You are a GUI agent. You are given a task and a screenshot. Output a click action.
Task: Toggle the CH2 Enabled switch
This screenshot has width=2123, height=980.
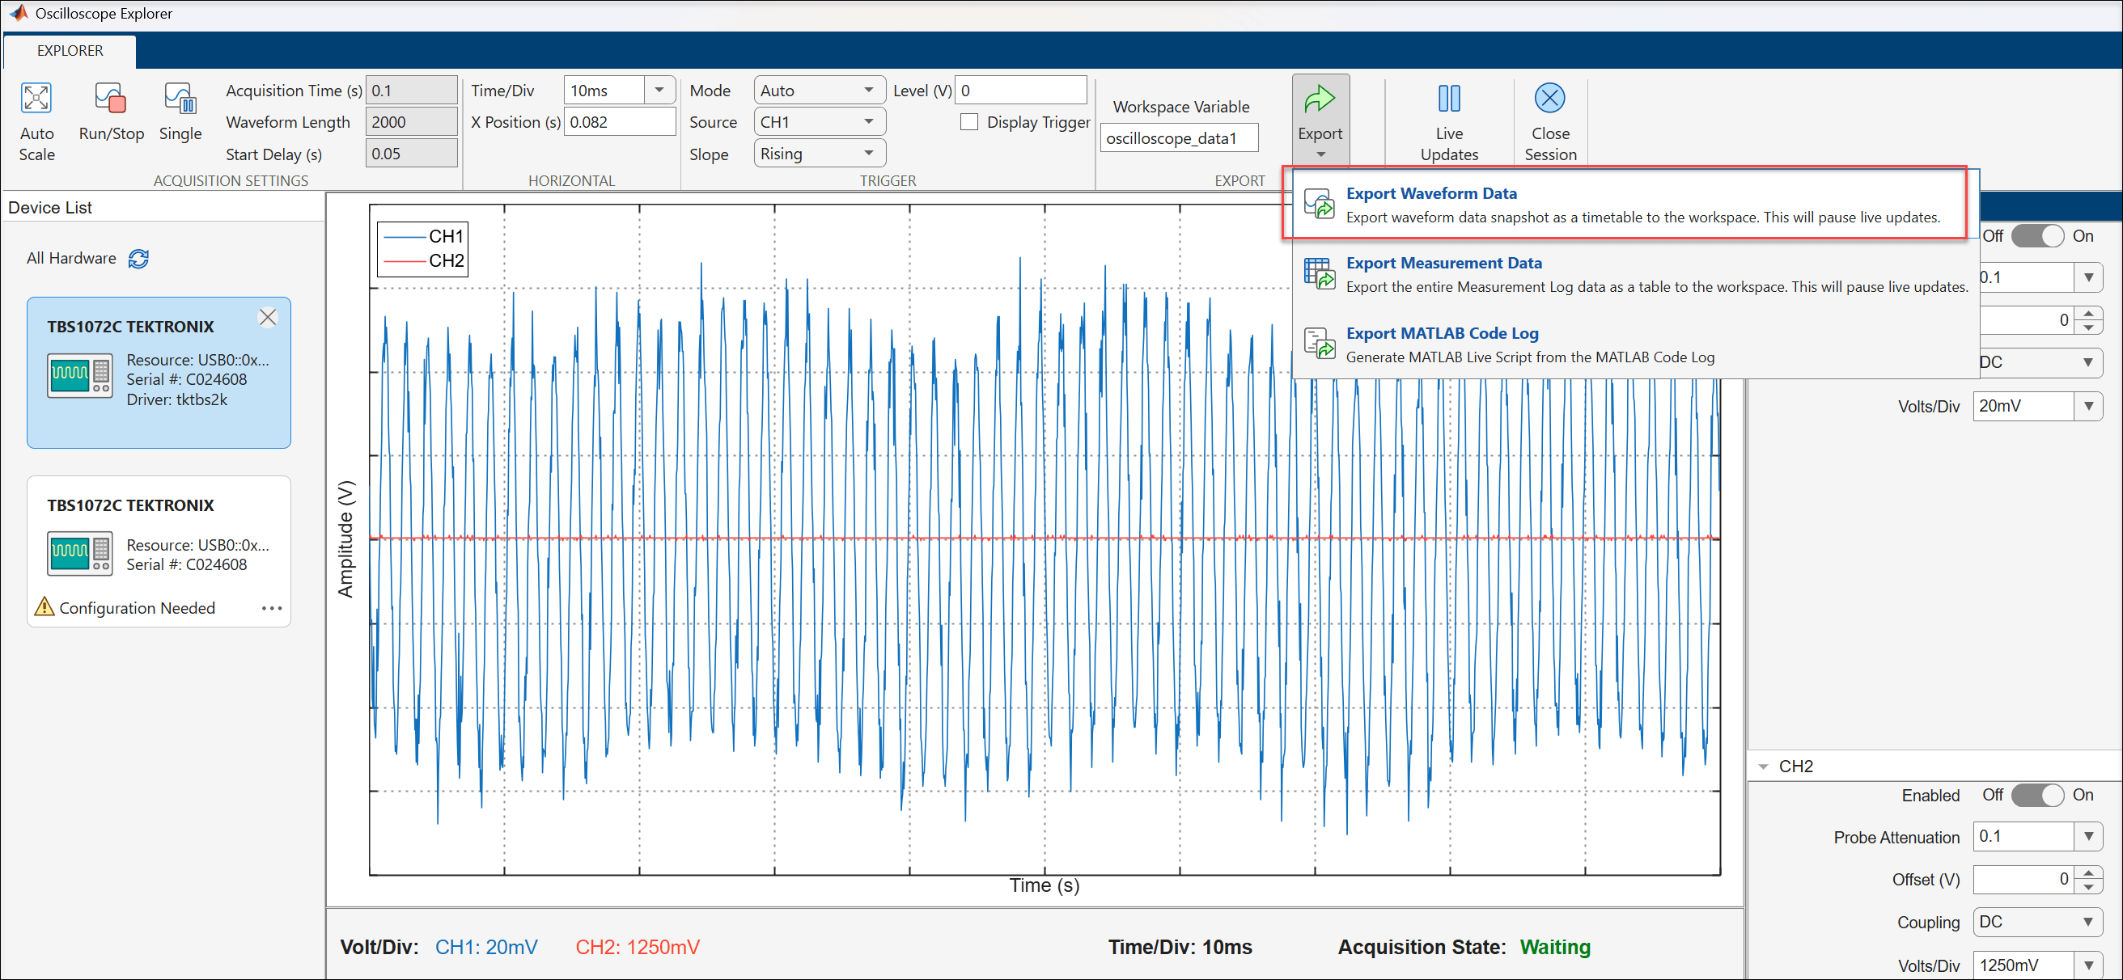(x=2036, y=795)
